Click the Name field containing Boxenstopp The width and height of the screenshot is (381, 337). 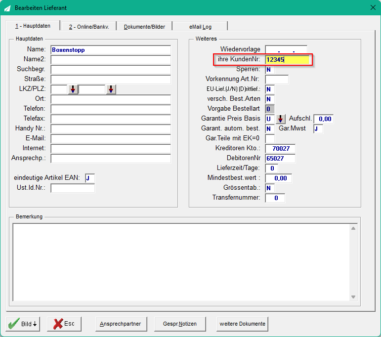(x=111, y=50)
